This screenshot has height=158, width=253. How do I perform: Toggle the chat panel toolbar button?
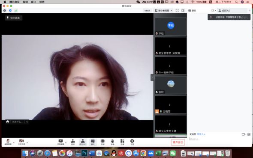click(93, 142)
